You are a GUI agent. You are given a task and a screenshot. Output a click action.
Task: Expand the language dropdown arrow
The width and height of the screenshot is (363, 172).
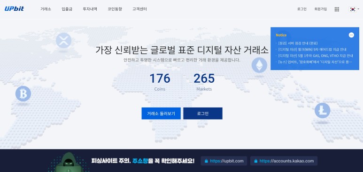click(x=358, y=9)
